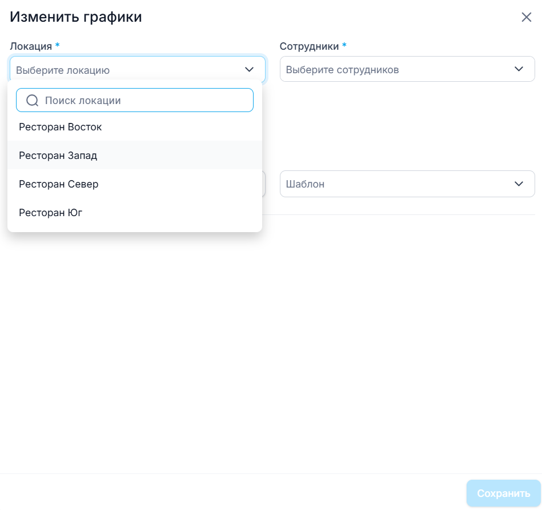Click the Выберите локацию placeholder text

(x=63, y=70)
